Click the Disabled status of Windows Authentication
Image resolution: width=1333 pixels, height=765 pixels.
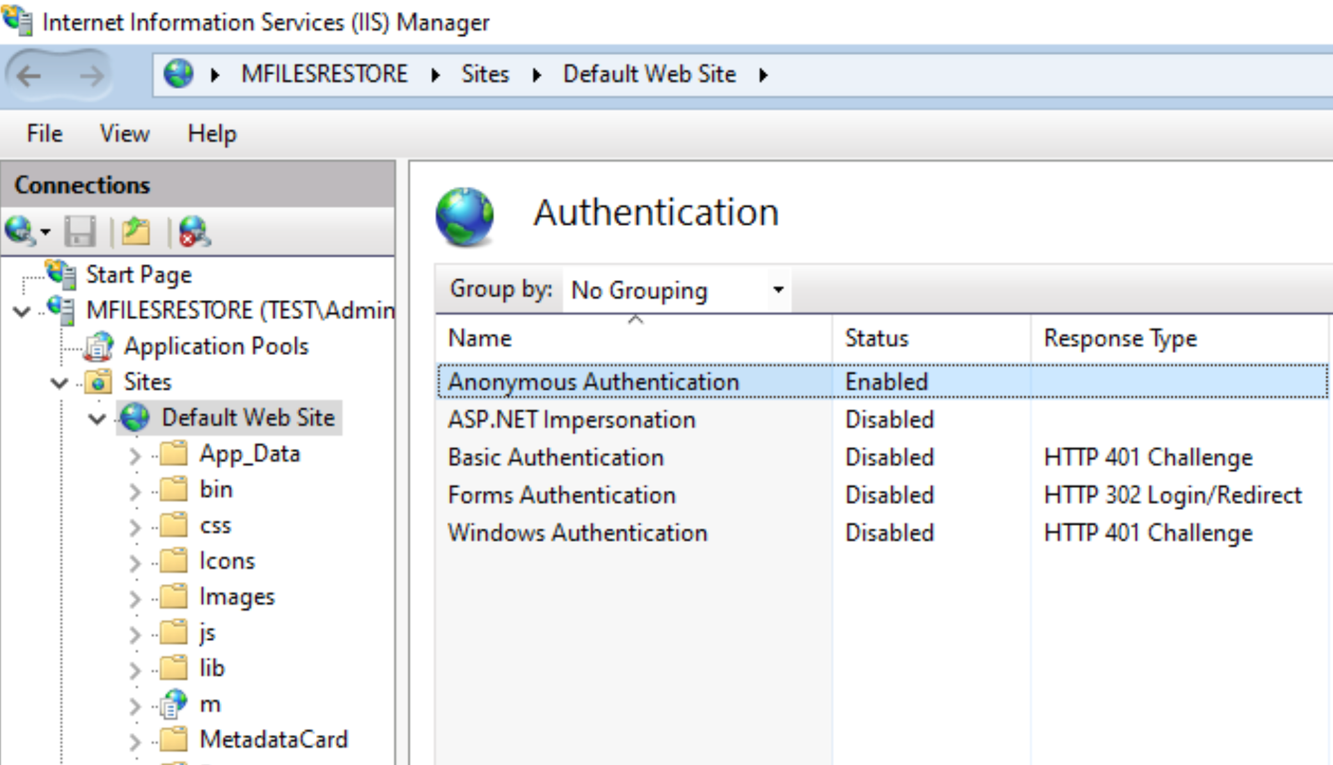[890, 533]
